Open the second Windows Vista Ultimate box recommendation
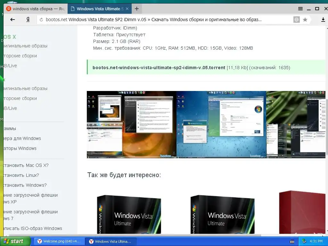Image resolution: width=328 pixels, height=246 pixels. tap(223, 214)
